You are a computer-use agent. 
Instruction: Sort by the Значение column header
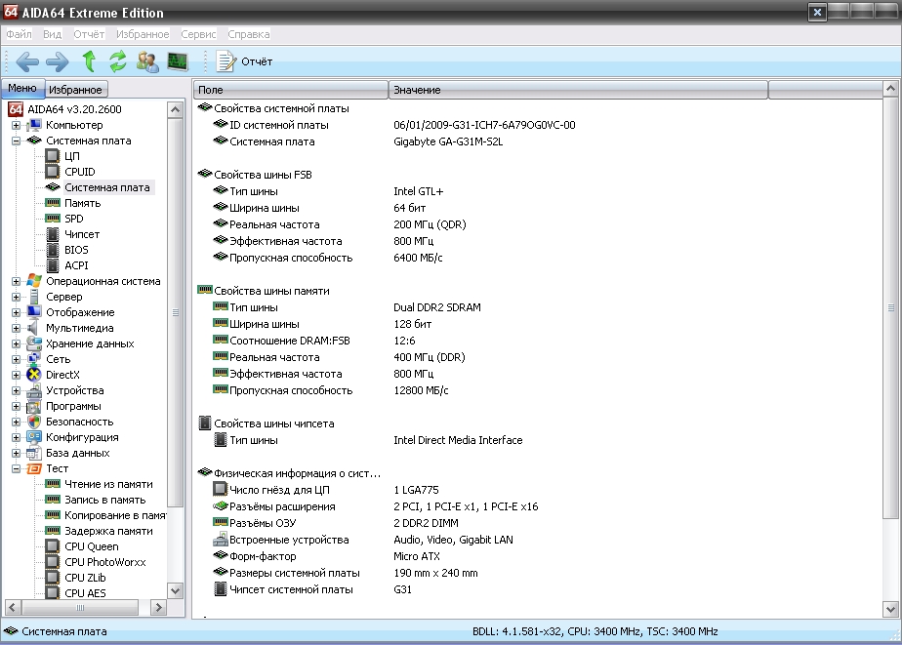(578, 90)
